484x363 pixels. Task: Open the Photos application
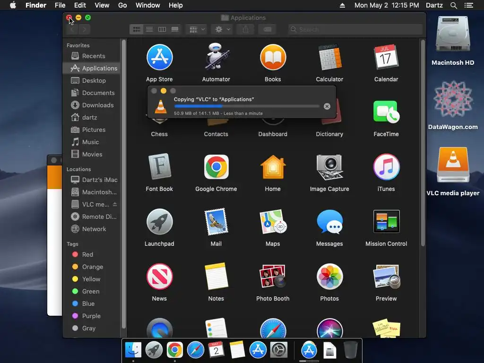(329, 276)
